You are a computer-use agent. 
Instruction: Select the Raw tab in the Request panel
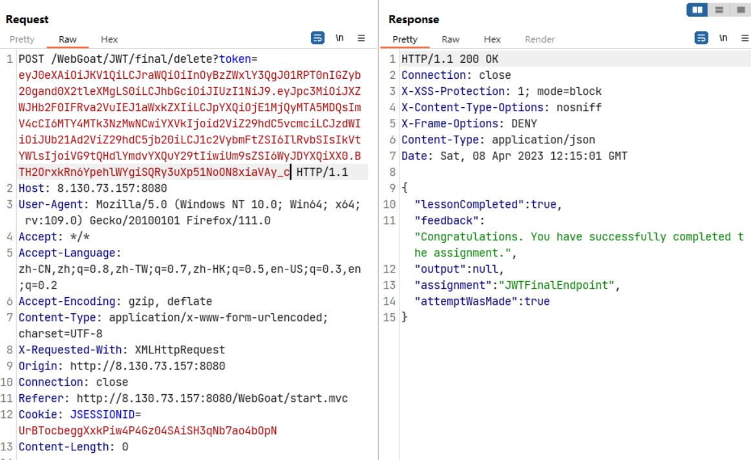[x=68, y=39]
